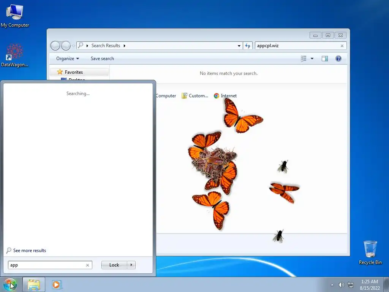
Task: Click the Favorites star icon
Action: (60, 72)
